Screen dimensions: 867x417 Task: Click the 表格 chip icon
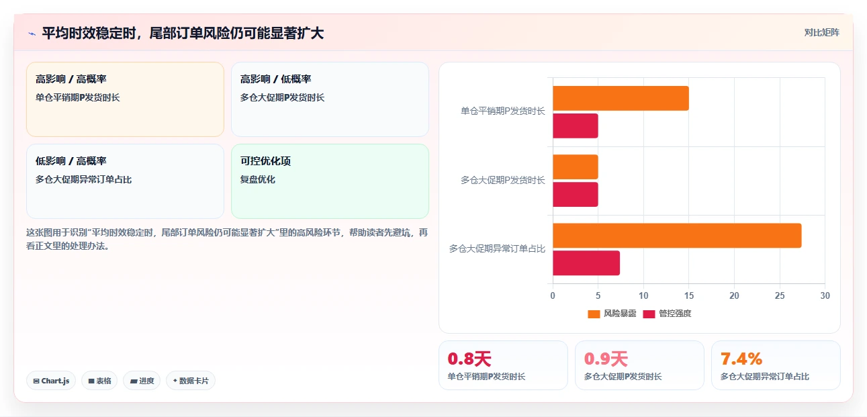[91, 381]
